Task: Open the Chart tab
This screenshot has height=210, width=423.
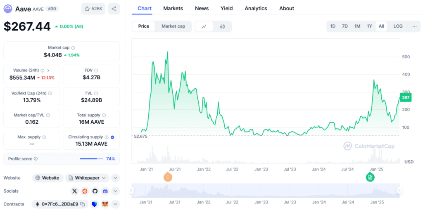Action: 145,8
